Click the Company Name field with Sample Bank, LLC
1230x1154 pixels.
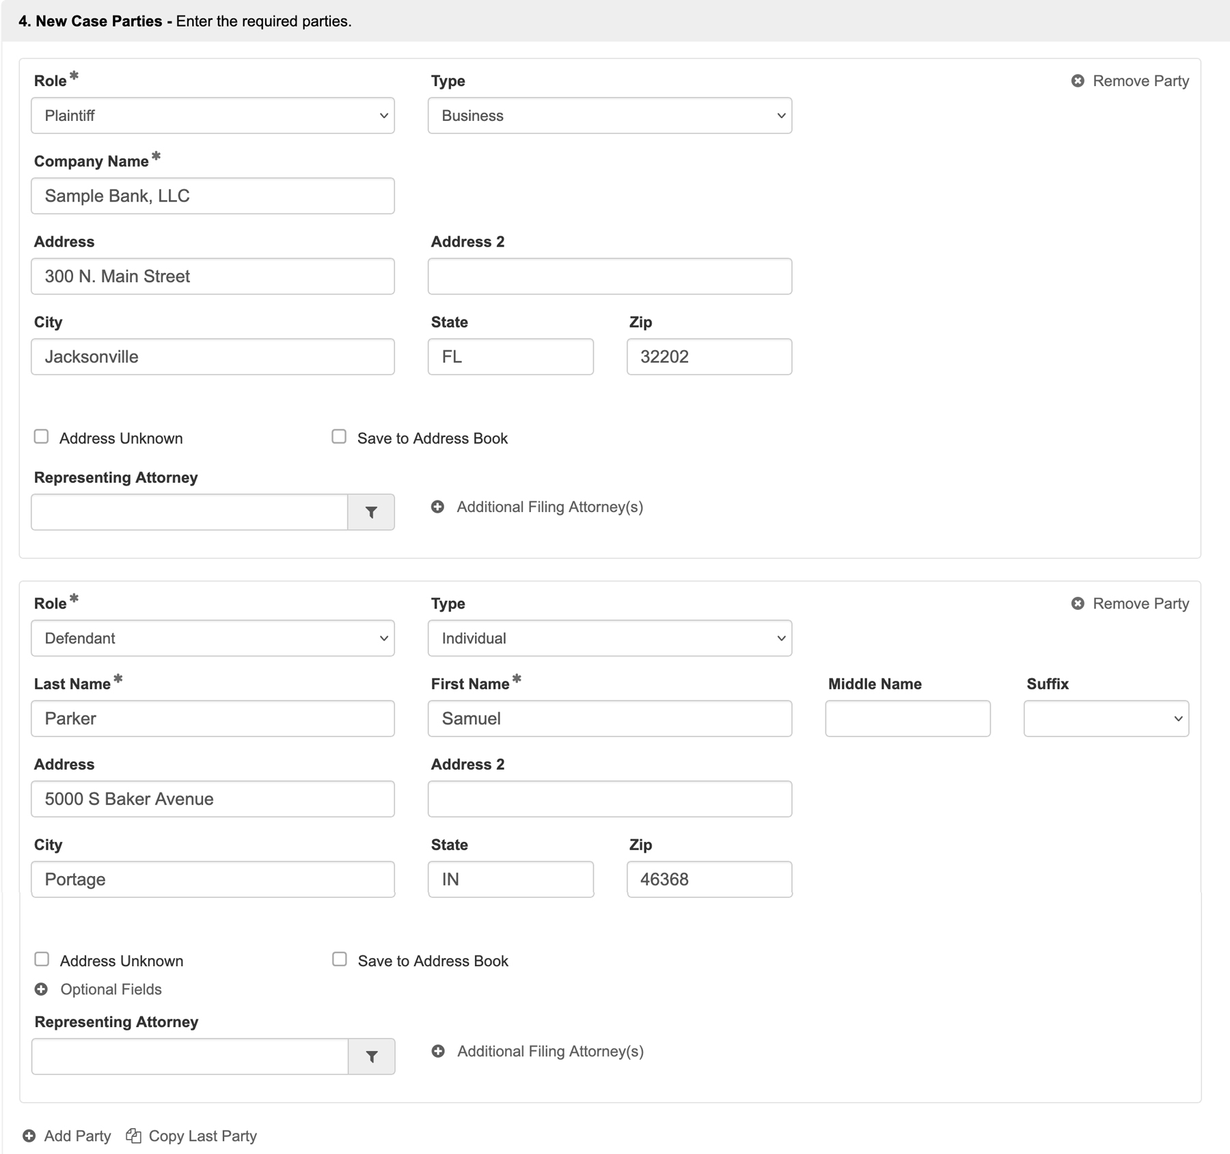pos(213,196)
